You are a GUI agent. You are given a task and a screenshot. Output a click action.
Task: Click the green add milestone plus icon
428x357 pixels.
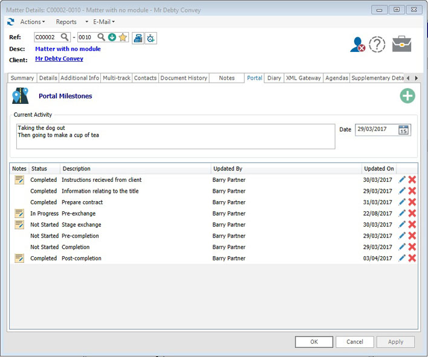[407, 96]
